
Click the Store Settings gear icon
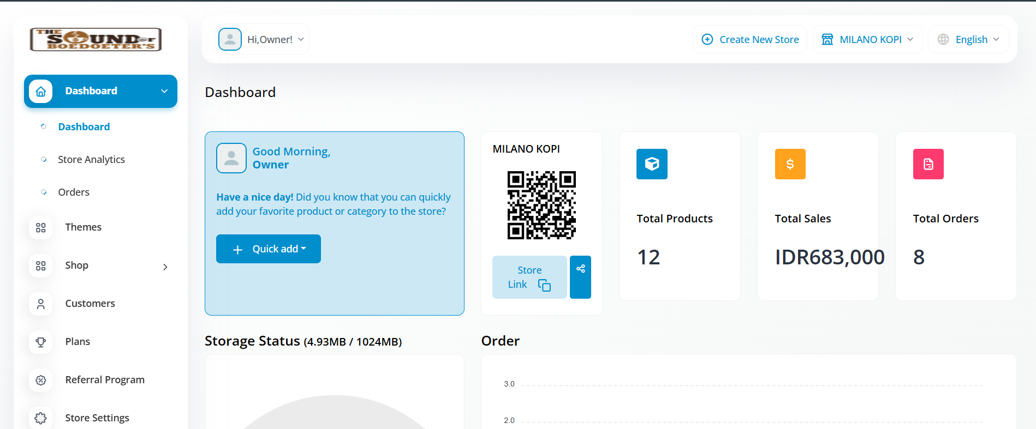point(41,418)
